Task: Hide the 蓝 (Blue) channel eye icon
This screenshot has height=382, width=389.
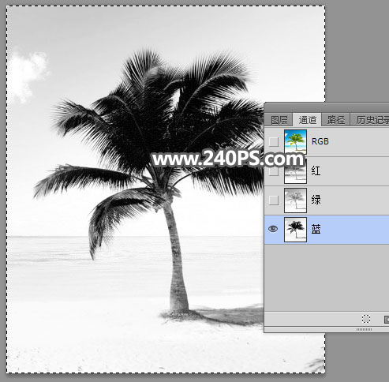Action: point(273,229)
